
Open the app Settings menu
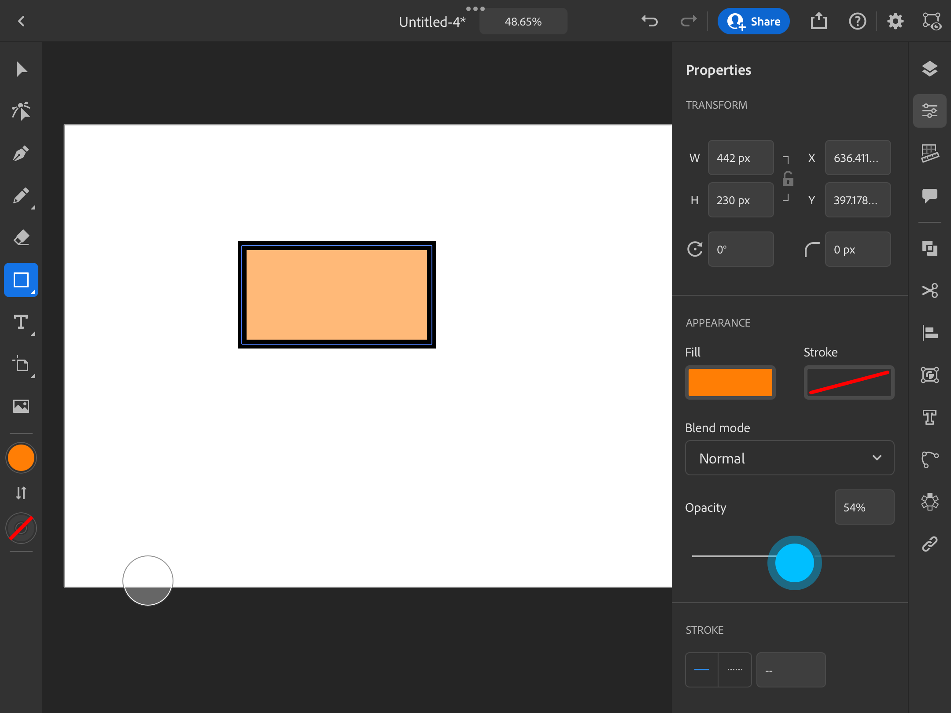point(895,21)
